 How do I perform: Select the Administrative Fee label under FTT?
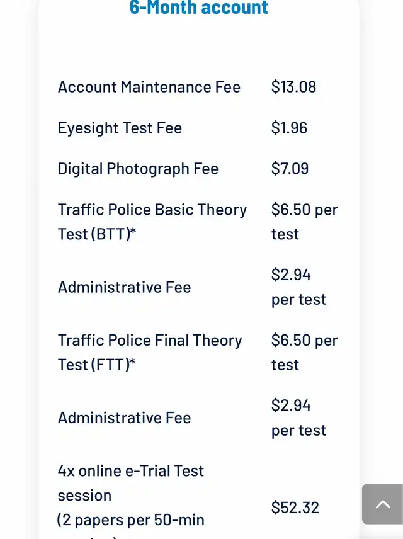tap(125, 417)
